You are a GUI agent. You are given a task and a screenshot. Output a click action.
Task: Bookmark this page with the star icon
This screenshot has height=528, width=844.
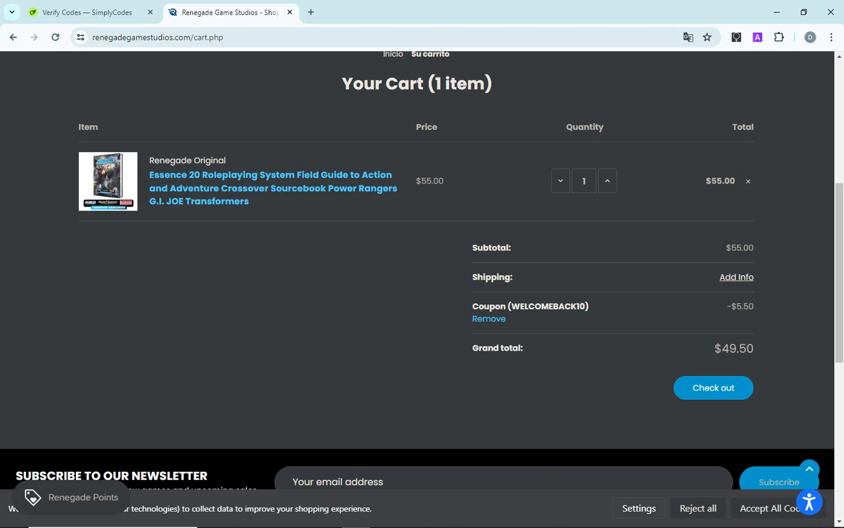[707, 37]
